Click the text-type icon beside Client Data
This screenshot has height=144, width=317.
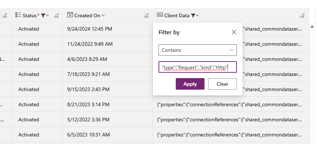(x=160, y=15)
